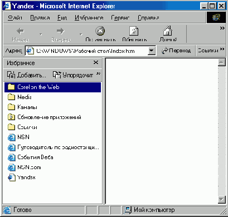This screenshot has width=228, height=217.
Task: Maximize the Internet Explorer window
Action: tap(212, 6)
